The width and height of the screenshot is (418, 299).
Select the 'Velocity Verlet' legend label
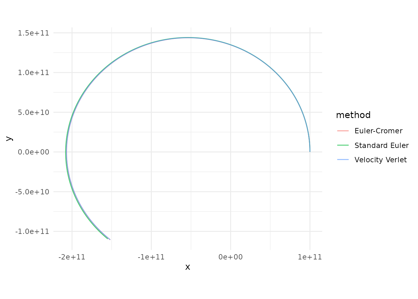click(380, 160)
